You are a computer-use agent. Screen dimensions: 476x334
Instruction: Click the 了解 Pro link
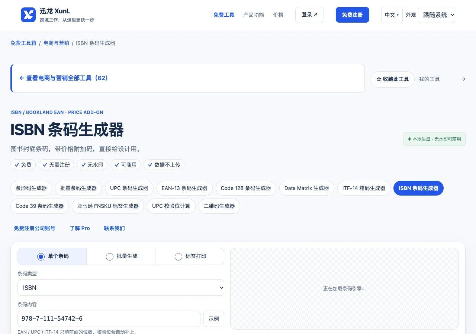click(x=80, y=228)
